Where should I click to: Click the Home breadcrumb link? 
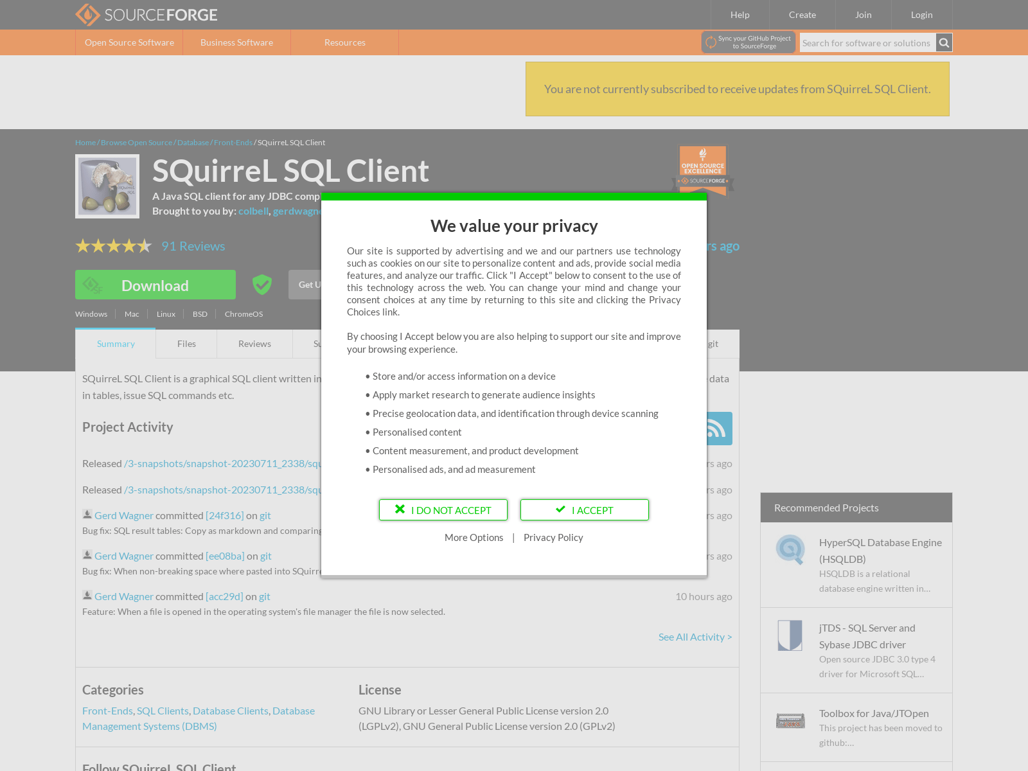point(85,143)
